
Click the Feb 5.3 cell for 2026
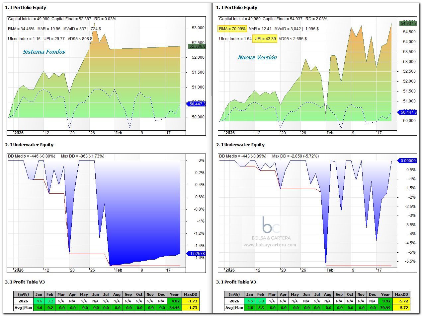(x=261, y=301)
